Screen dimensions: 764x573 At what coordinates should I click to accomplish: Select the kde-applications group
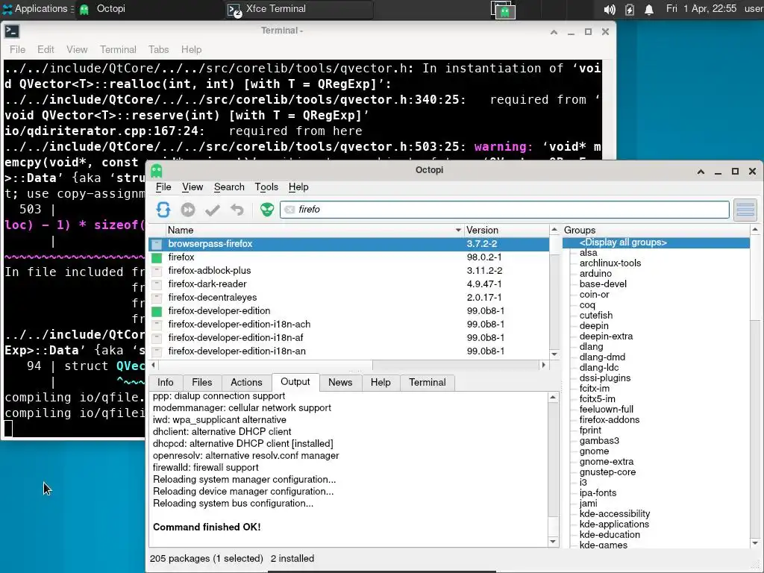coord(614,525)
